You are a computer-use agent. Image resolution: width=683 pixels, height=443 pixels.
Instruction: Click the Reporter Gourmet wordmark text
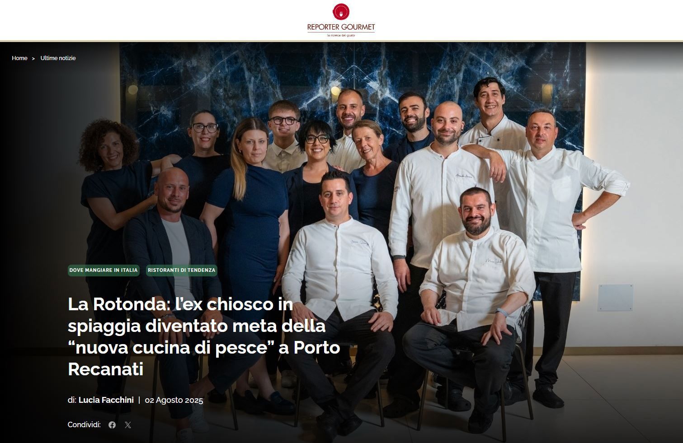[x=341, y=27]
